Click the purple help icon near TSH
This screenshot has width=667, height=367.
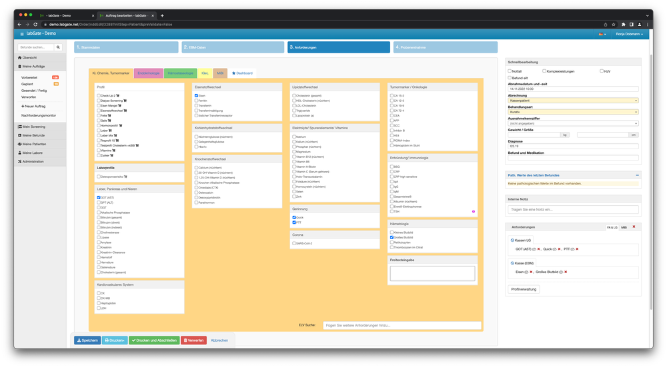(474, 211)
